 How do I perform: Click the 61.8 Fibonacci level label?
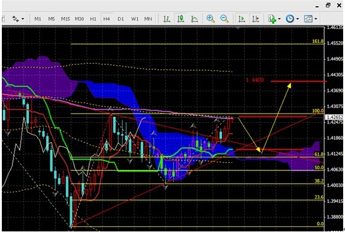tap(319, 154)
